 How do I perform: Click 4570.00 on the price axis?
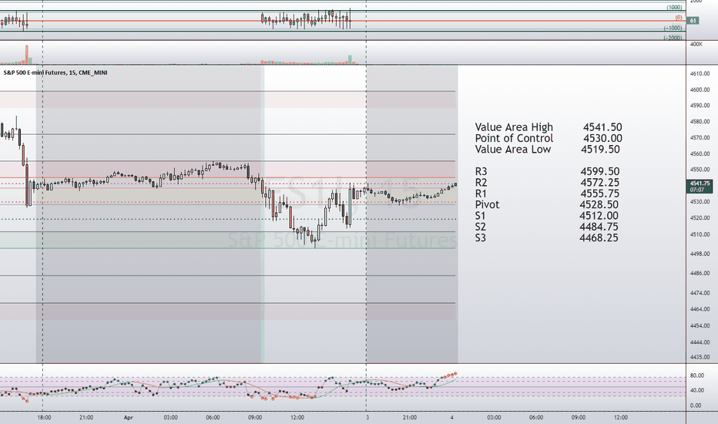click(x=700, y=137)
